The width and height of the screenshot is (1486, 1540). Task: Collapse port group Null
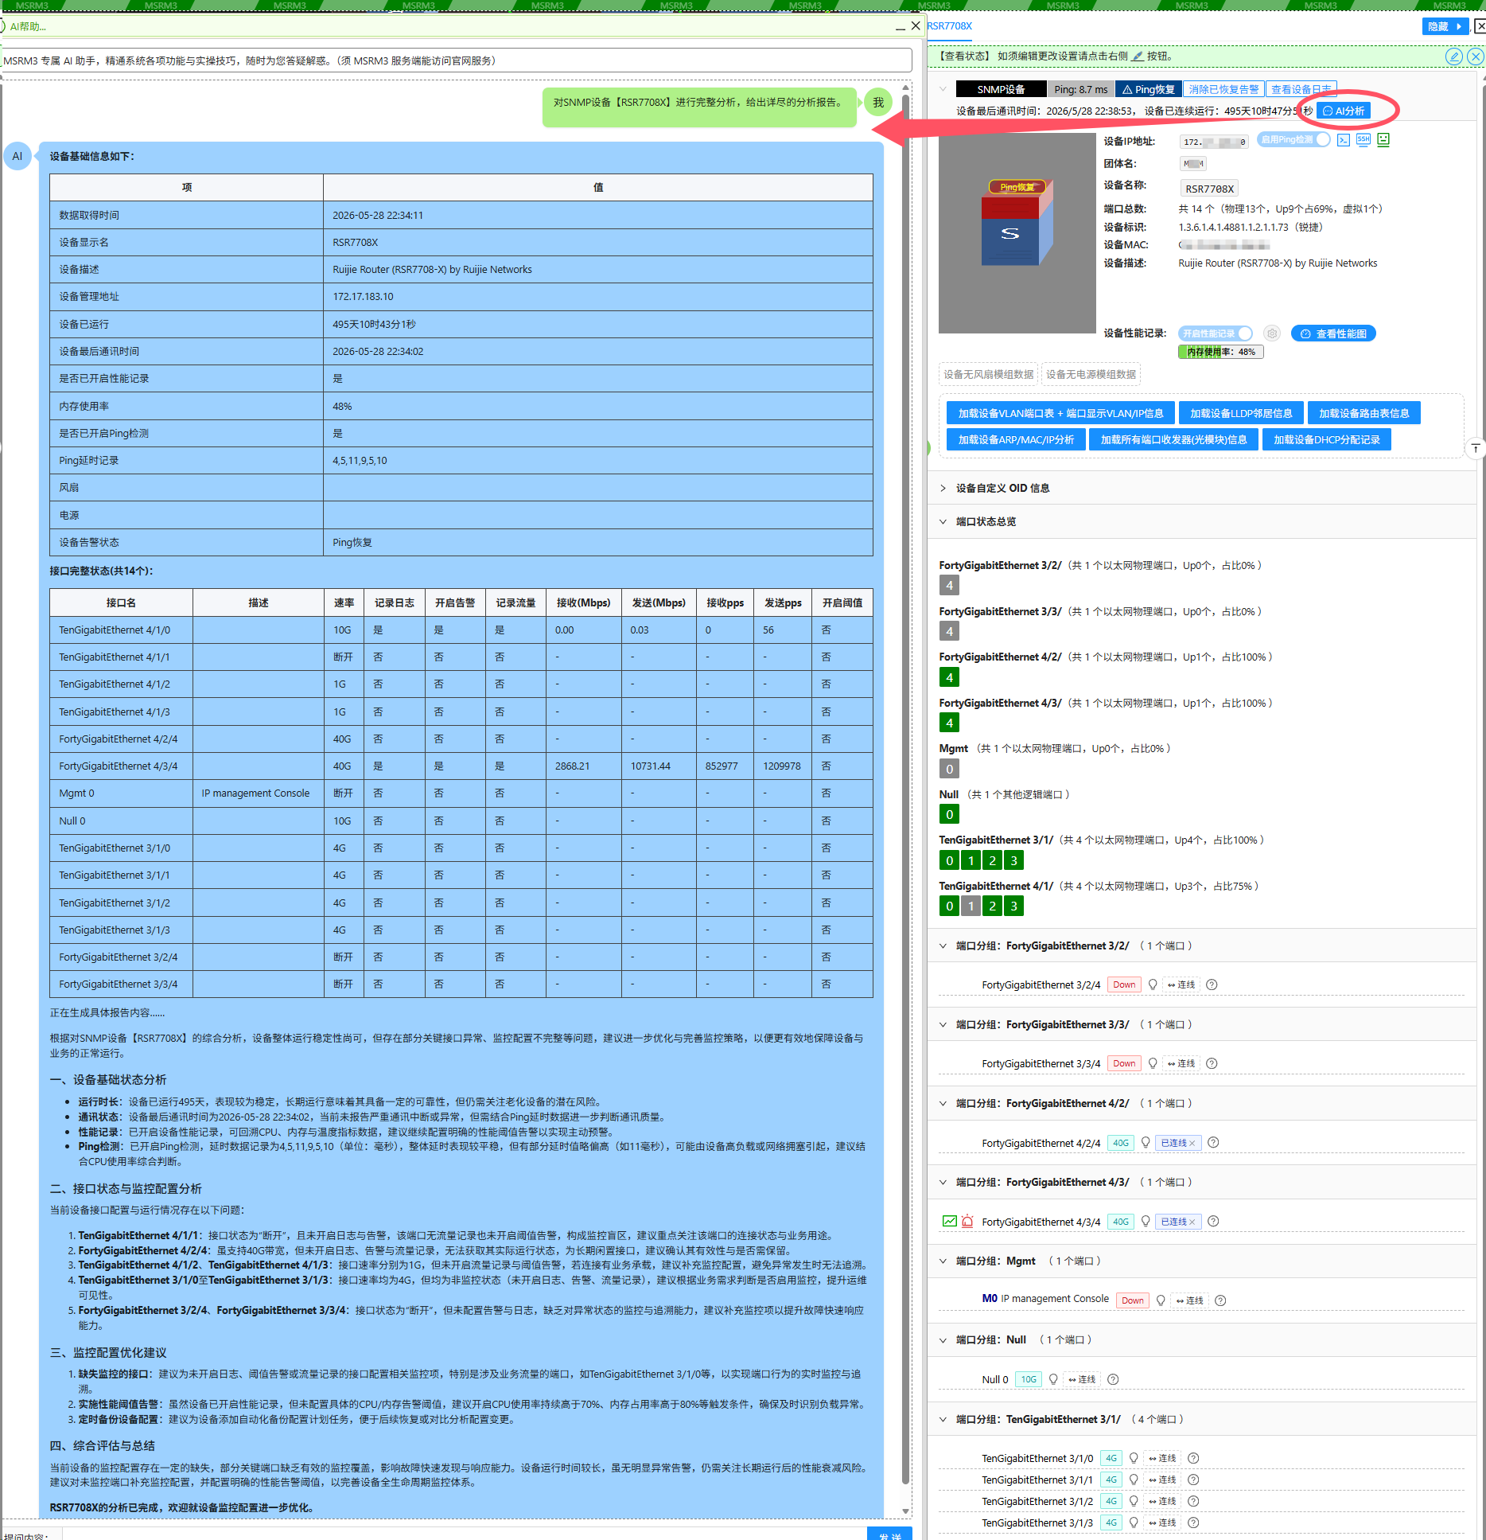coord(943,1340)
